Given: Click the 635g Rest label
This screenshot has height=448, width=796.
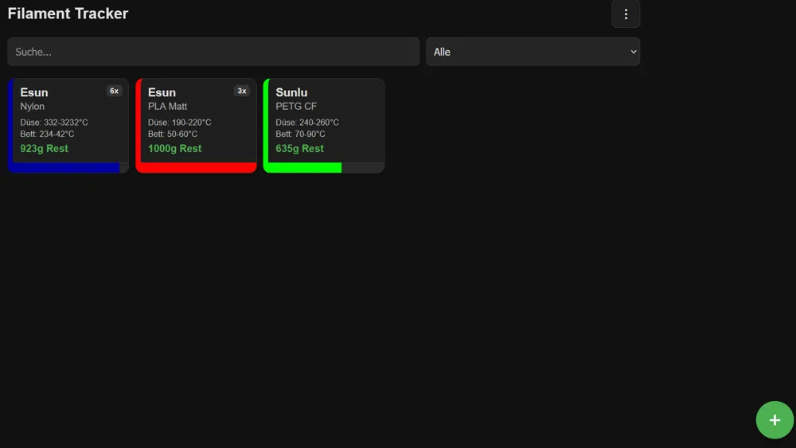Looking at the screenshot, I should tap(299, 149).
